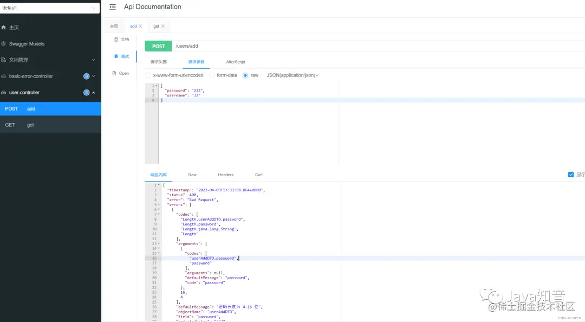Select the form-data radio option
585x322 pixels.
(x=212, y=75)
